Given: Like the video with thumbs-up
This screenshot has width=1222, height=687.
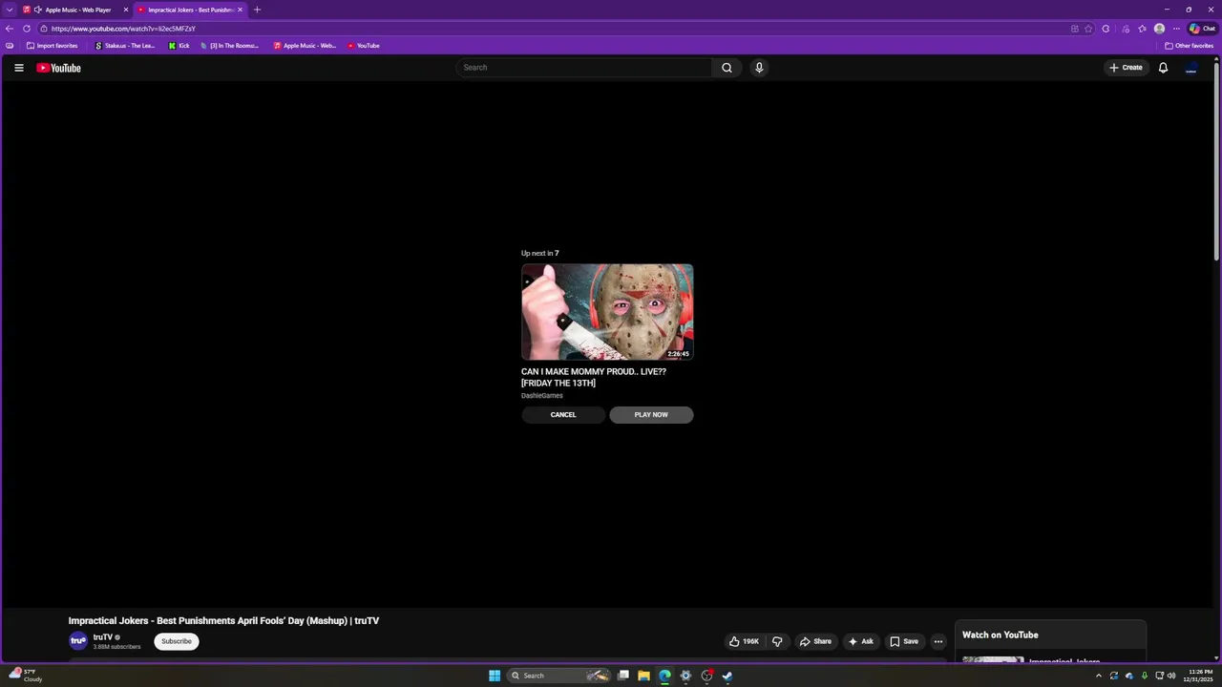Looking at the screenshot, I should (x=745, y=641).
